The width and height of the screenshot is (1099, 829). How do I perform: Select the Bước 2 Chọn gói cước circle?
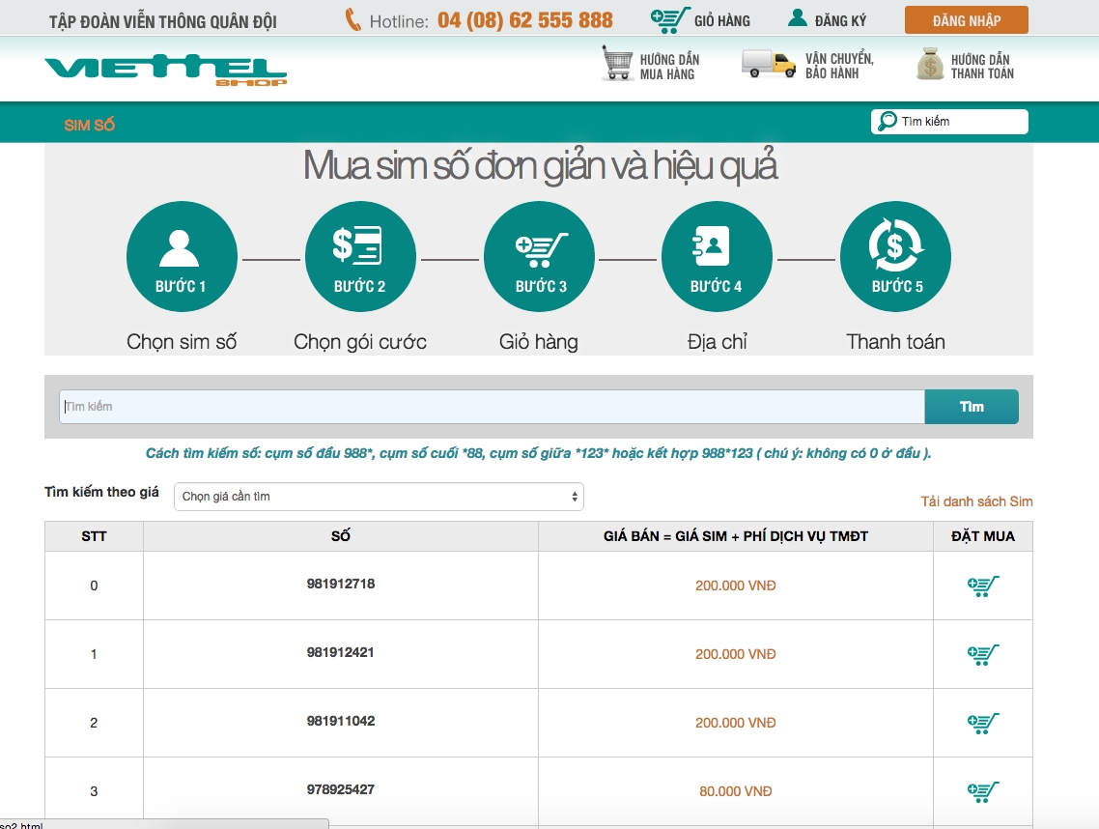point(360,257)
